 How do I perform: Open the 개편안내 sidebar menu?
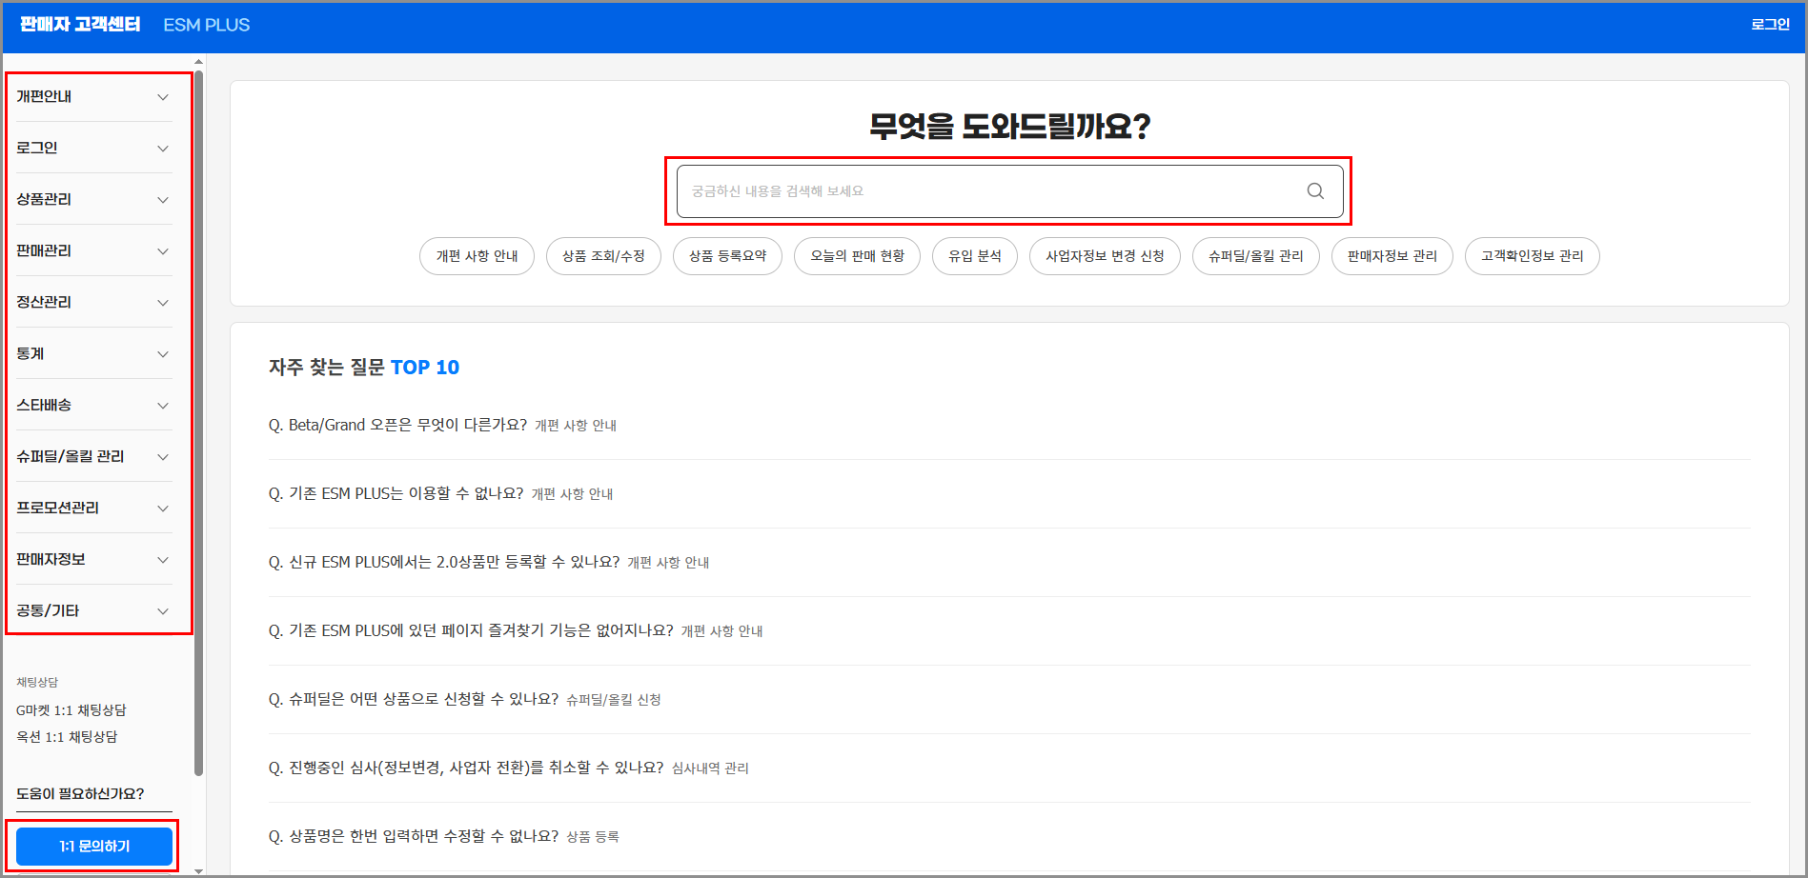coord(93,96)
